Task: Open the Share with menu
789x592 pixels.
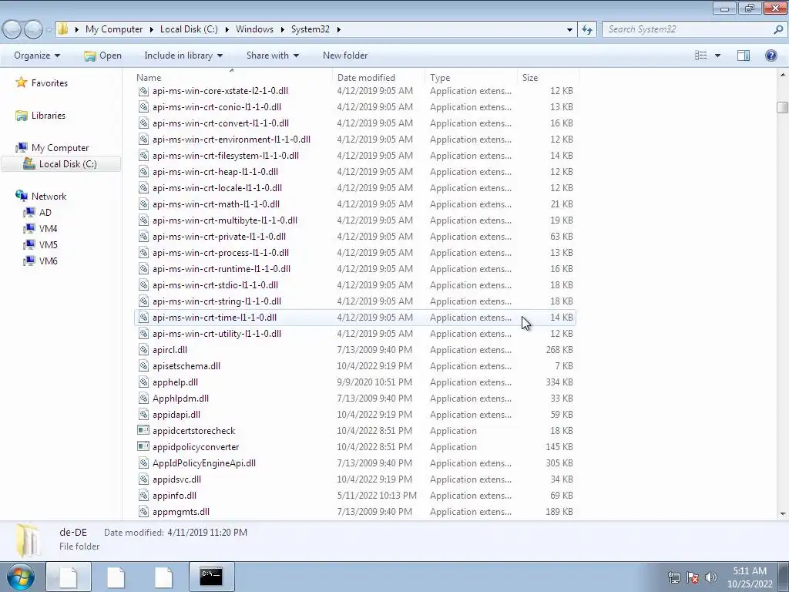Action: click(272, 55)
